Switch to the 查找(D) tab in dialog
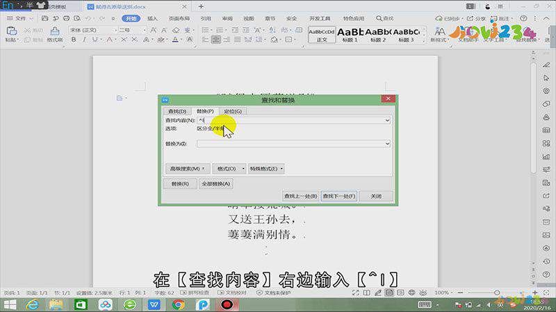 tap(177, 111)
